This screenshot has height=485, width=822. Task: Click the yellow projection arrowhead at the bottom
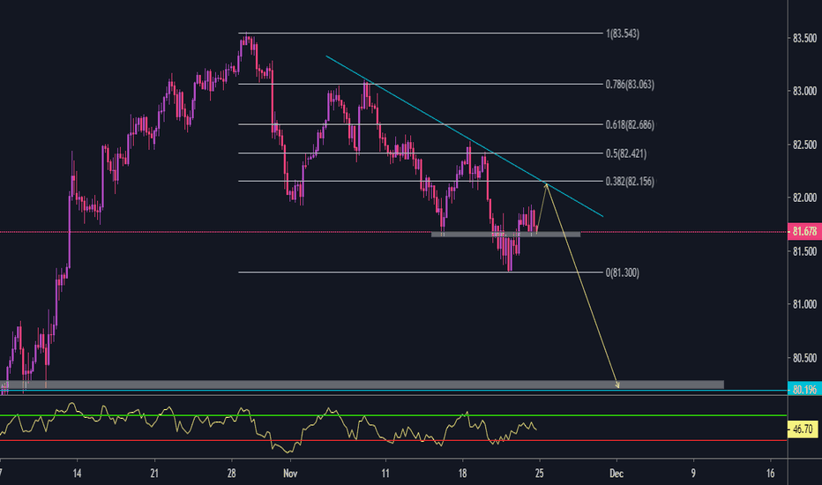coord(616,384)
